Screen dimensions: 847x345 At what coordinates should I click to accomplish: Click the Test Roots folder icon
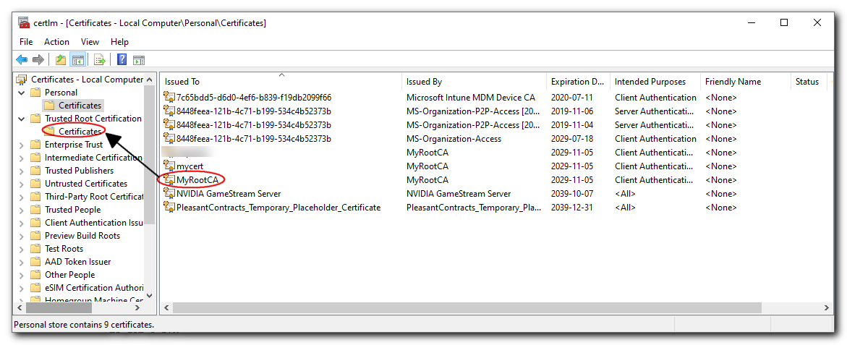coord(35,249)
